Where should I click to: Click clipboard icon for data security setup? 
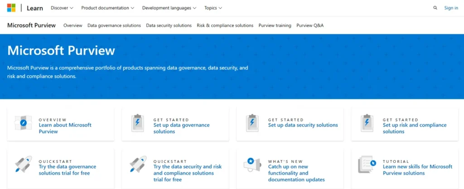pyautogui.click(x=252, y=123)
